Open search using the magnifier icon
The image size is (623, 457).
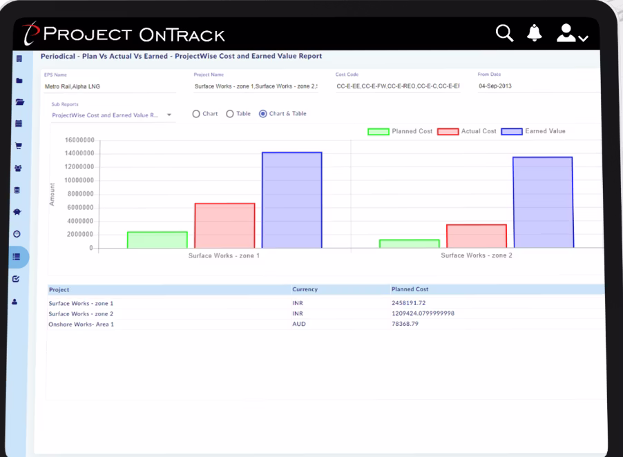(x=504, y=33)
